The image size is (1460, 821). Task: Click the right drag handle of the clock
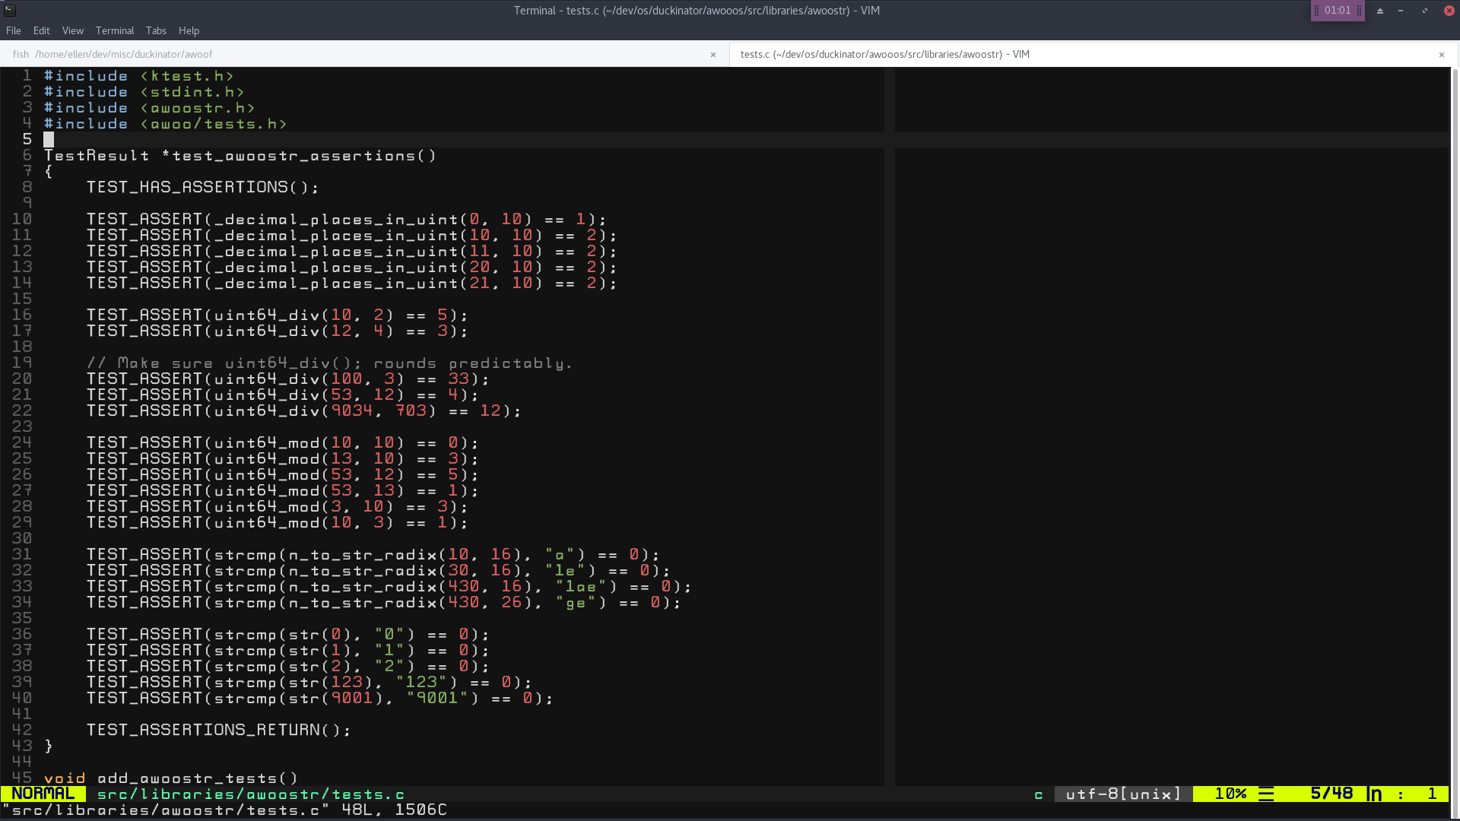tap(1359, 11)
